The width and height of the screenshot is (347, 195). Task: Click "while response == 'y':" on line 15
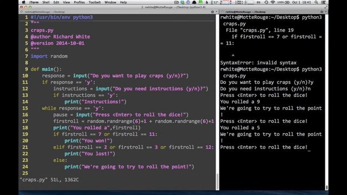tap(73, 108)
